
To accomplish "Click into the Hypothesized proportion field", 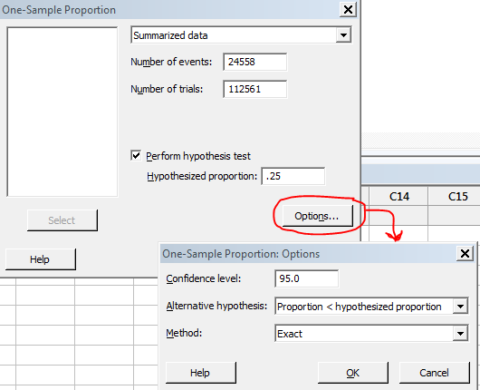I will pos(293,176).
